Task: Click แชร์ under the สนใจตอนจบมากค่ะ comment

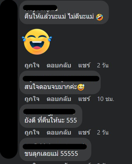Action: pos(84,99)
